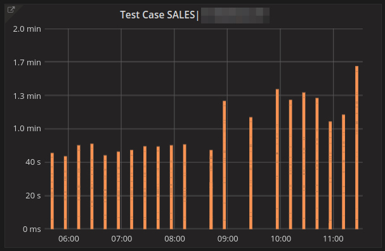
Task: Click the tall bar just before 09:00 gridline
Action: pyautogui.click(x=224, y=165)
